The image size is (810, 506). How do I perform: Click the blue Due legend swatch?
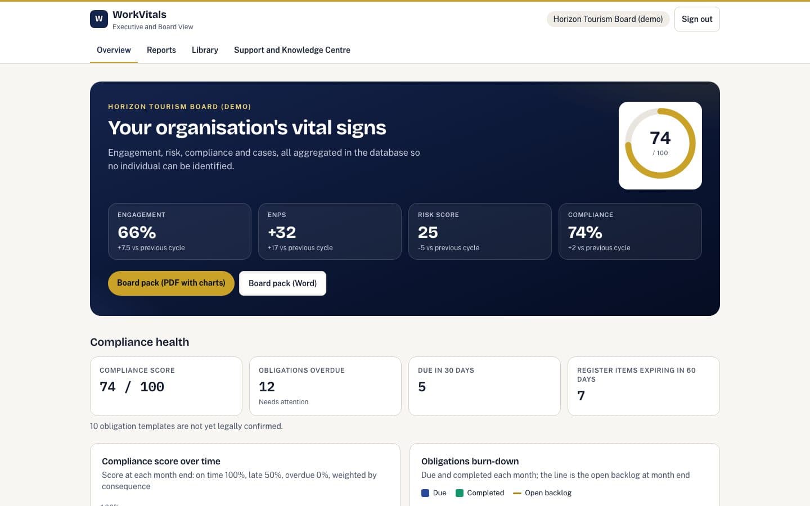[425, 493]
